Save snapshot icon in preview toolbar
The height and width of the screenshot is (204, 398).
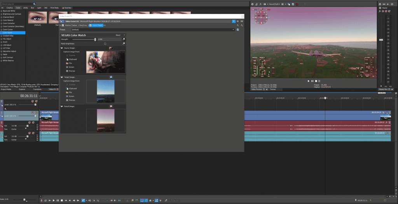coord(293,4)
